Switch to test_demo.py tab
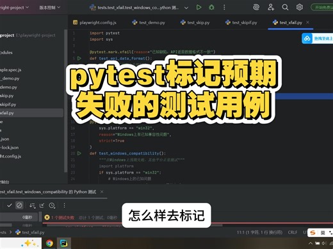Viewport: 333px width, 249px height. pos(149,22)
